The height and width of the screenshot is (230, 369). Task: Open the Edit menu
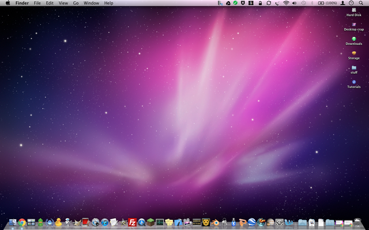(50, 3)
